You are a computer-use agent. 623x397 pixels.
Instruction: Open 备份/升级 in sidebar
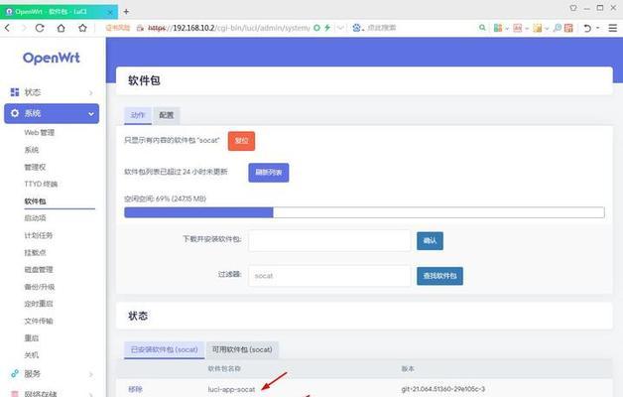40,287
